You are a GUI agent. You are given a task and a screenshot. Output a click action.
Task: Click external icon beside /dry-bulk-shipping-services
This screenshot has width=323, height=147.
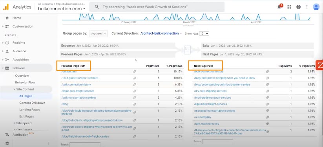[267, 91]
